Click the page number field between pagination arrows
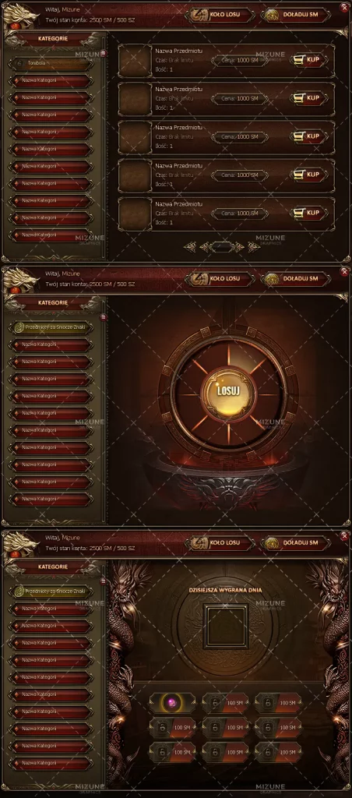352x798 pixels. point(222,247)
